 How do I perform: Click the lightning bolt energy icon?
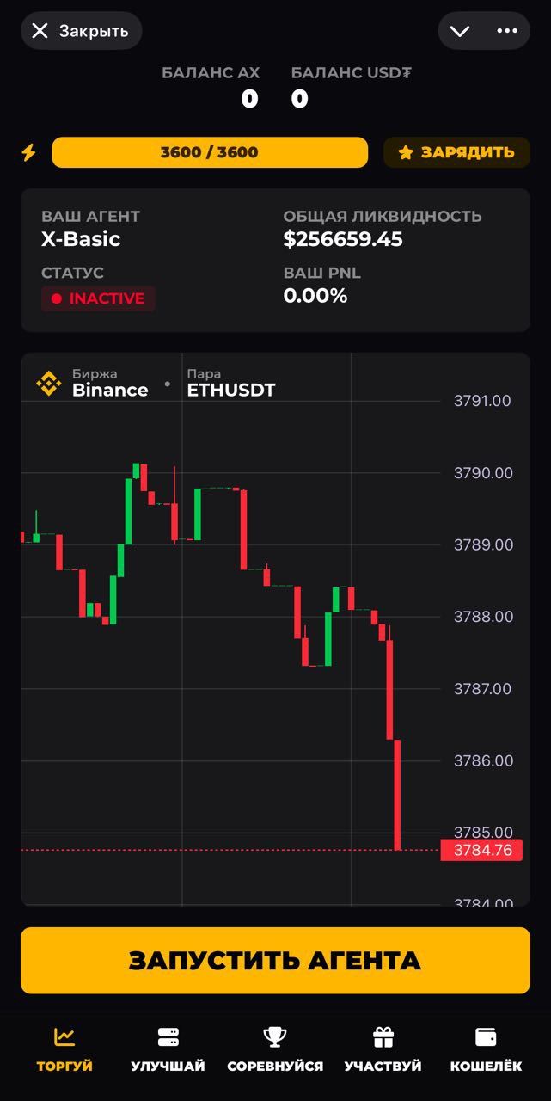click(28, 152)
